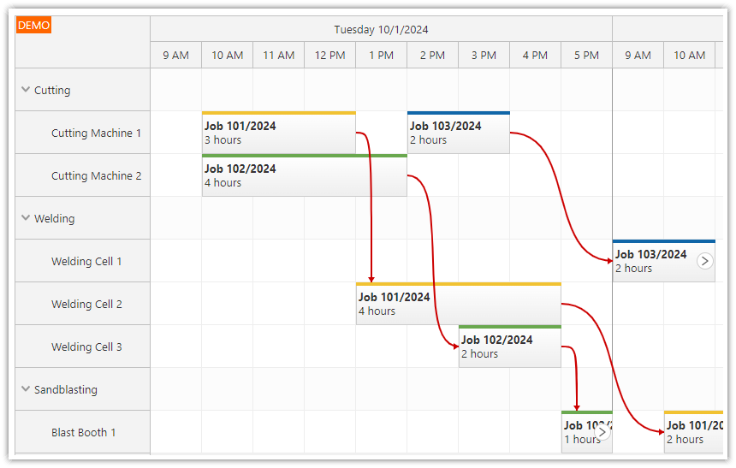Select Job 102/2024 on Welding Cell 3
Image resolution: width=736 pixels, height=468 pixels.
click(509, 347)
